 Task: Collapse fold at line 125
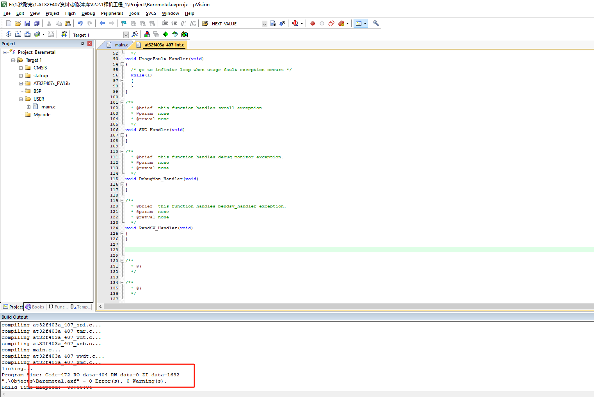pos(122,234)
